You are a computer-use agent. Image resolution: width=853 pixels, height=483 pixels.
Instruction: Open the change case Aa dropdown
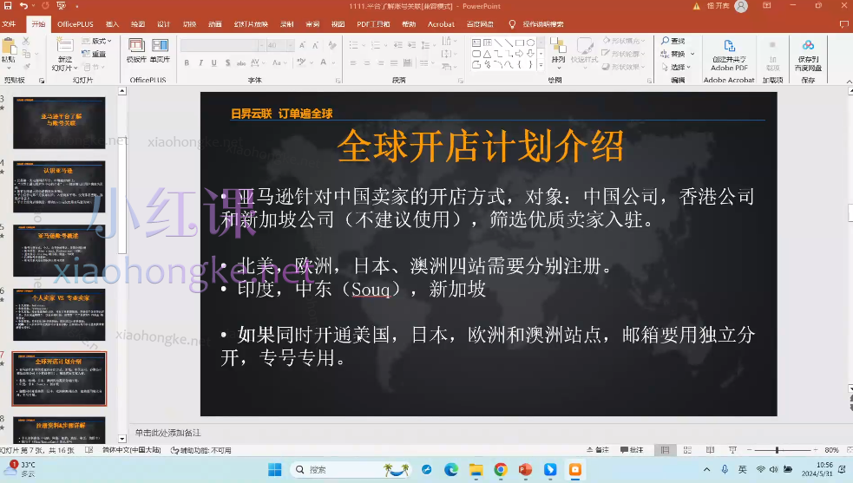point(279,63)
